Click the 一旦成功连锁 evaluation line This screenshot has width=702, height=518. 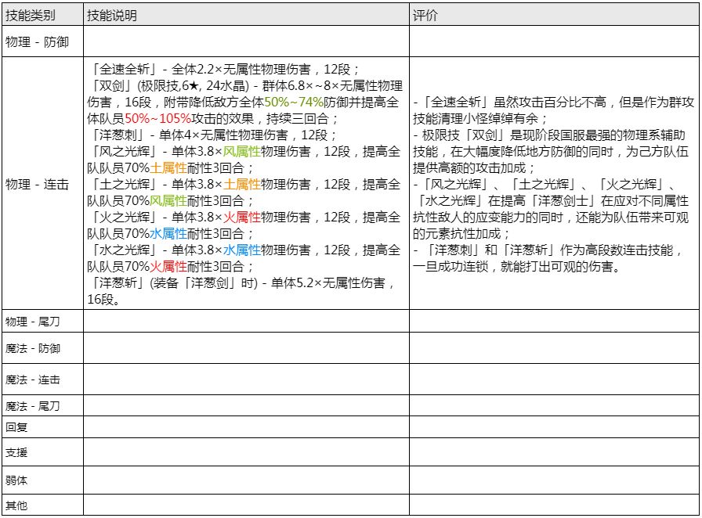tap(517, 266)
